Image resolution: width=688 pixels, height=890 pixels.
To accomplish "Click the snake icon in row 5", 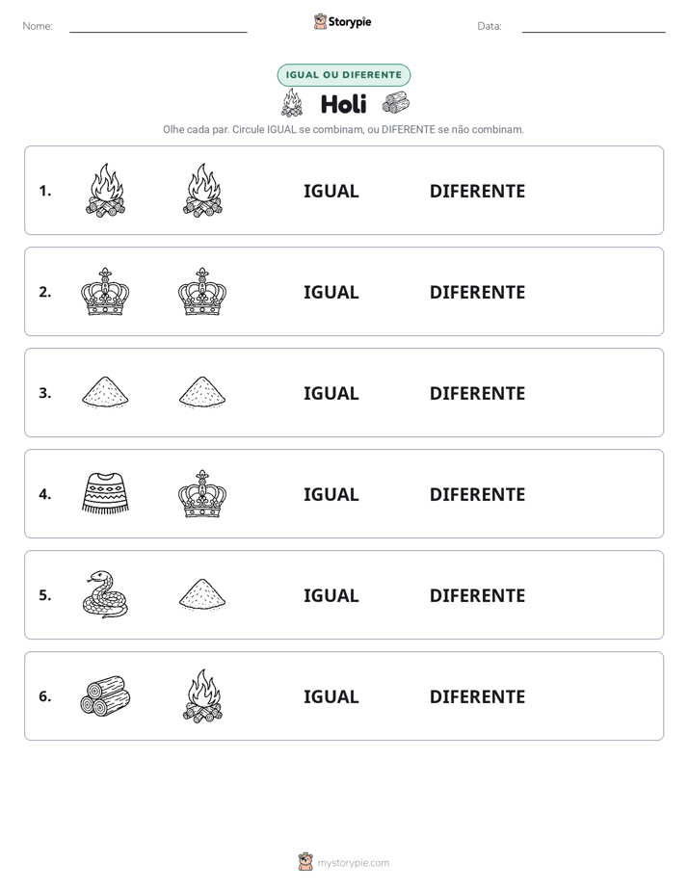I will point(105,594).
